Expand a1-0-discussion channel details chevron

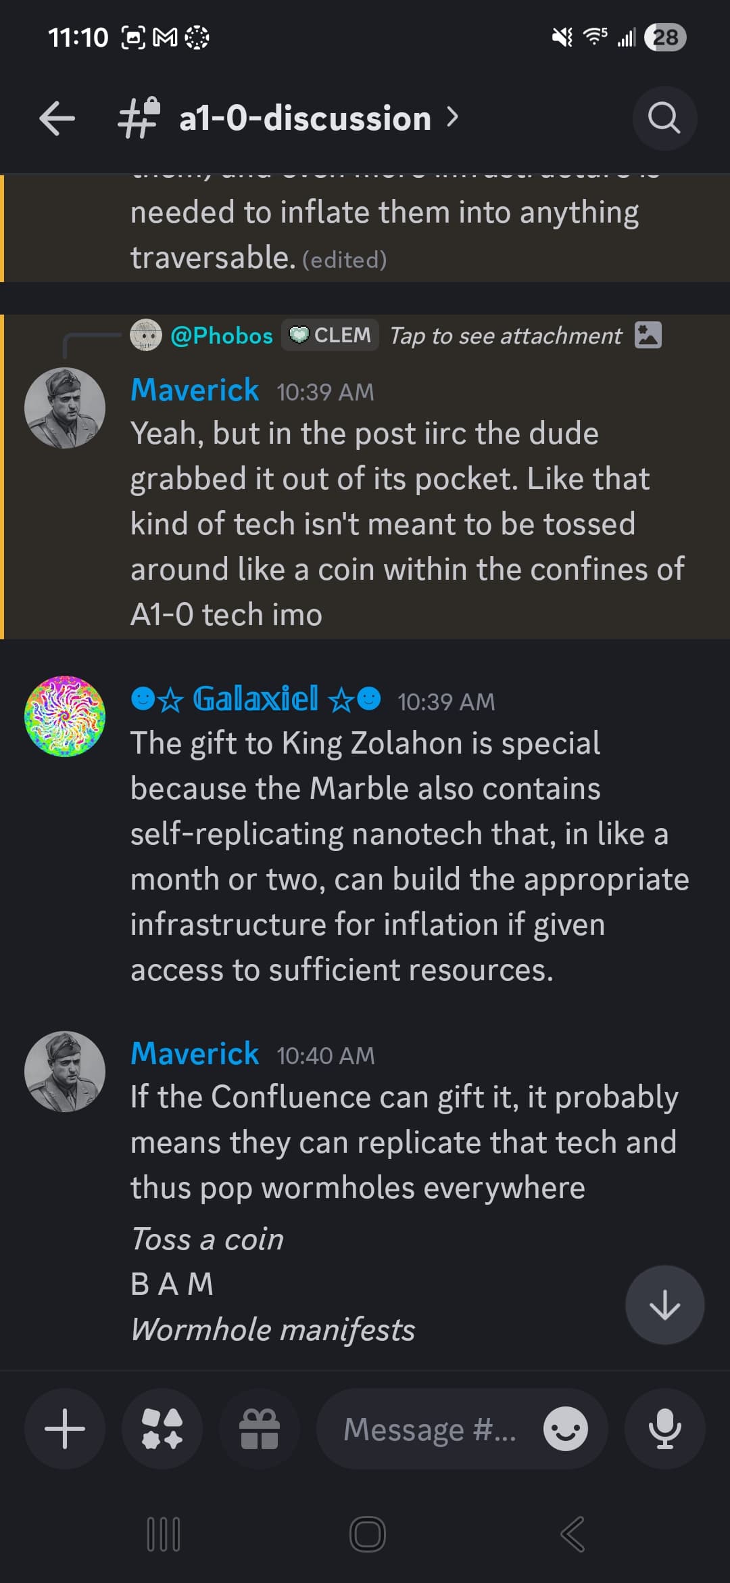[453, 118]
